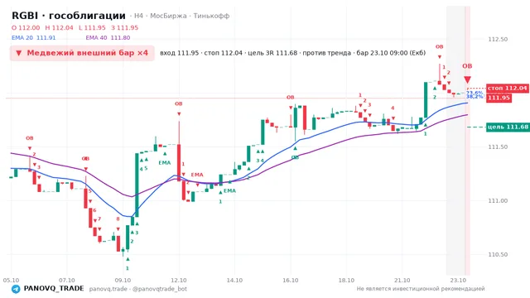Click the H 112.04 high value
The image size is (530, 298).
[x=59, y=27]
